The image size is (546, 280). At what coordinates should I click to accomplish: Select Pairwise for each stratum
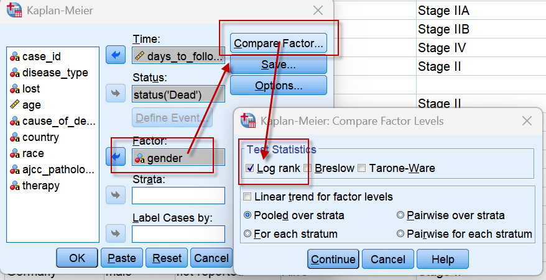tap(400, 234)
